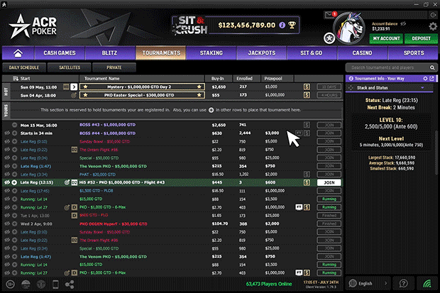Open the help question mark icon
This screenshot has height=293, width=440.
(x=404, y=284)
